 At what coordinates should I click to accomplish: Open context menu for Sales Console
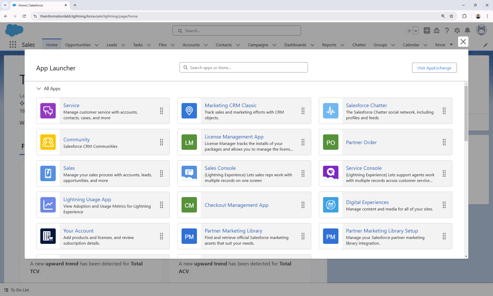point(302,173)
